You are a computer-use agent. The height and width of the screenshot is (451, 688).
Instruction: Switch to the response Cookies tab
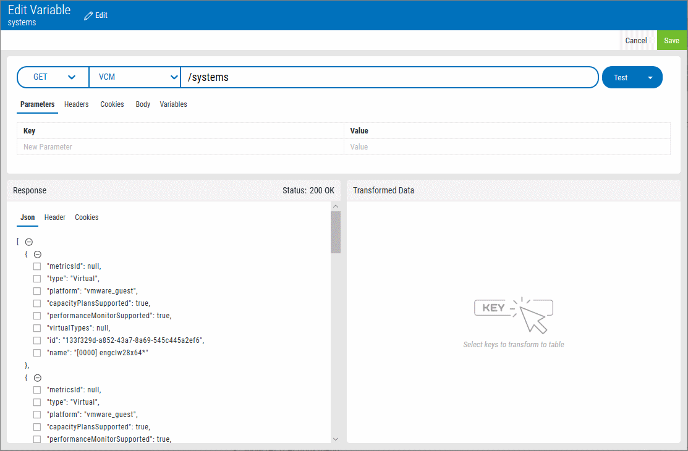tap(87, 217)
